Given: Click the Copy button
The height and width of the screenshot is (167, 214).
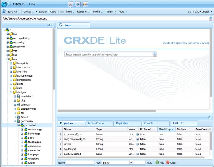Looking at the screenshot, I should coord(53,12).
